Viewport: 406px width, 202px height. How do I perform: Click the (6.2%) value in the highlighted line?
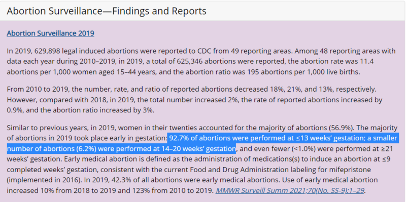point(85,149)
